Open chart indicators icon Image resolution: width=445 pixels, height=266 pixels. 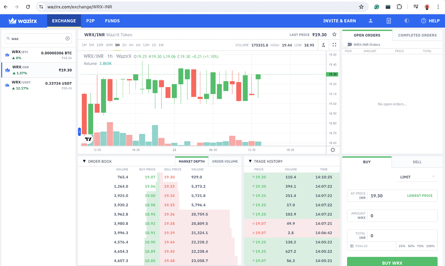[x=323, y=45]
